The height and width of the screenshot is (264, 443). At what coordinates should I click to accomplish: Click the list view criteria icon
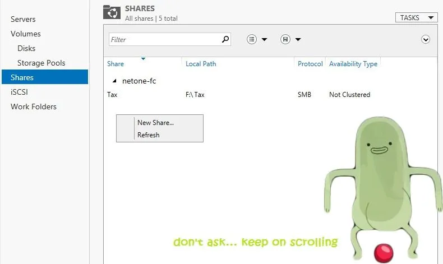point(252,39)
